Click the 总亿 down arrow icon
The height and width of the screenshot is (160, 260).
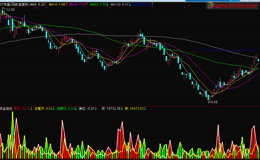[32, 109]
